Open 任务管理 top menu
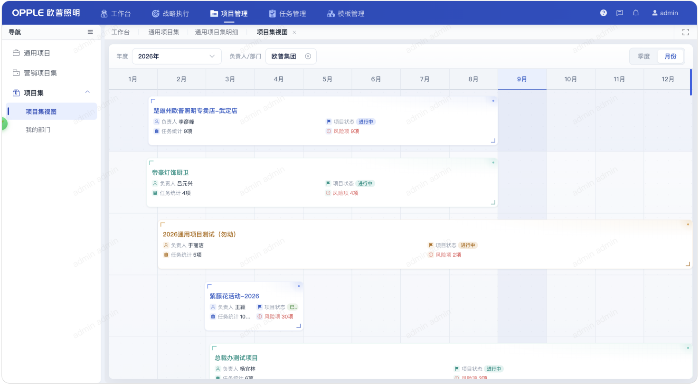Image resolution: width=699 pixels, height=385 pixels. [287, 13]
